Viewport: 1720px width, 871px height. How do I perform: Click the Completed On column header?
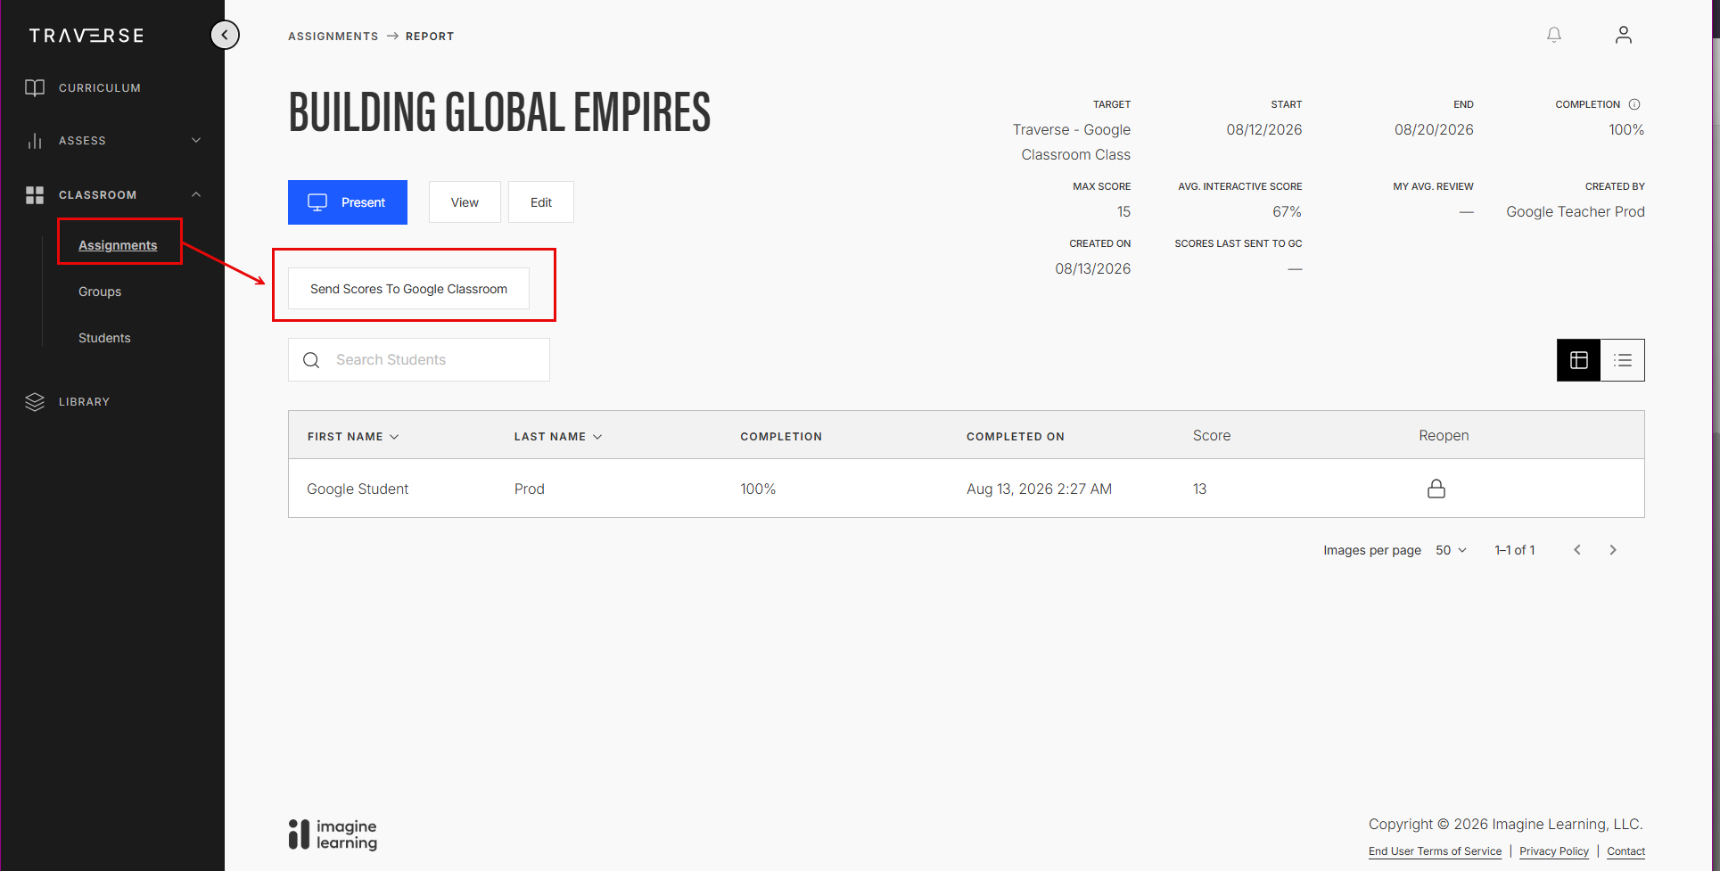[x=1016, y=437]
